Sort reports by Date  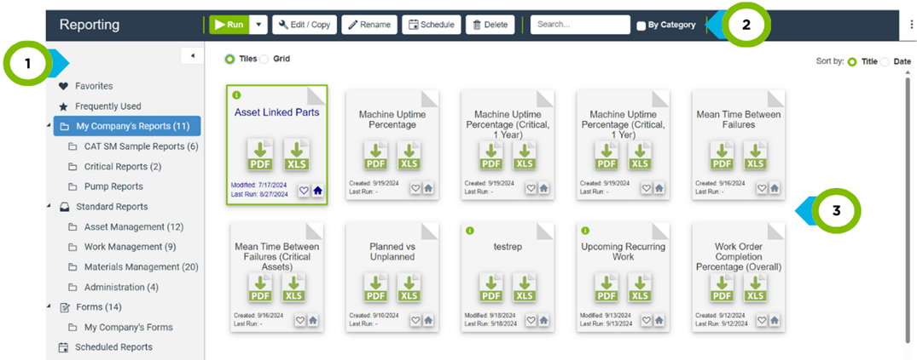[x=885, y=61]
